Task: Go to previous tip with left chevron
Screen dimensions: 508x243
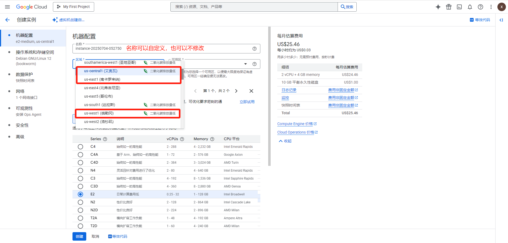Action: click(x=195, y=91)
